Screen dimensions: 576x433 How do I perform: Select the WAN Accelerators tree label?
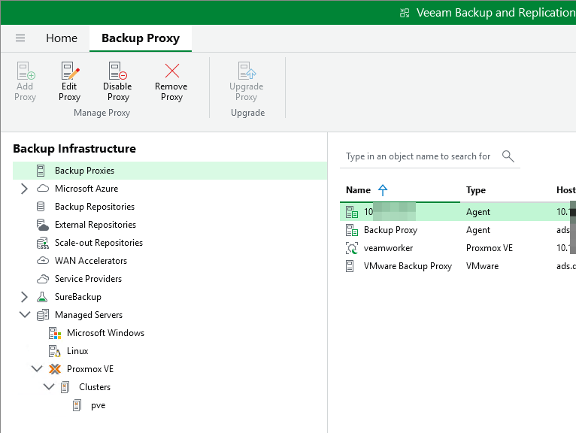click(91, 260)
